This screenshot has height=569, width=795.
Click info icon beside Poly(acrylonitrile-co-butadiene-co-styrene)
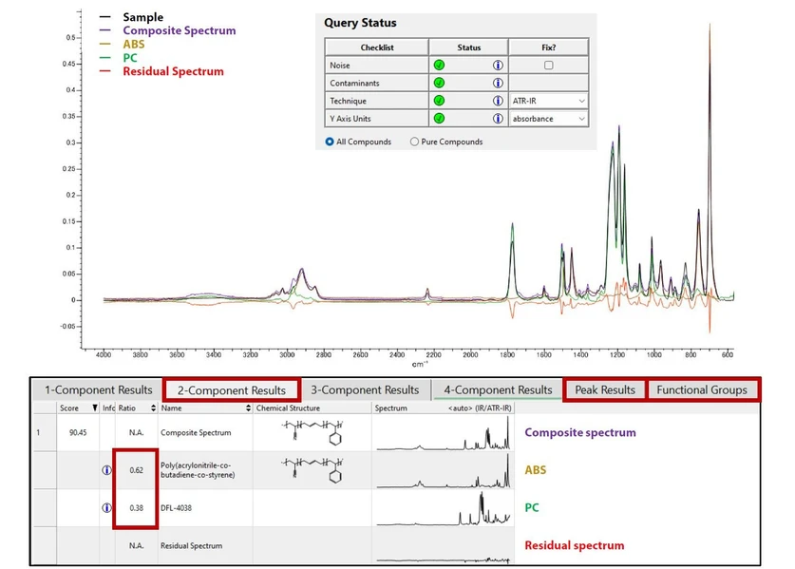106,469
